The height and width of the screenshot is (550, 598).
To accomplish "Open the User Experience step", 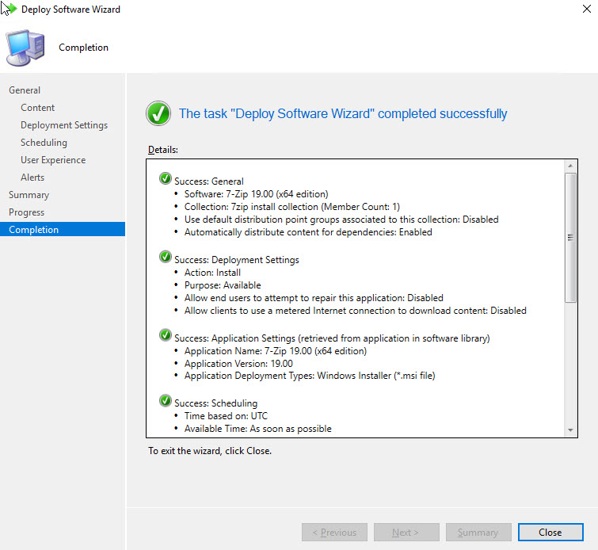I will click(x=53, y=160).
